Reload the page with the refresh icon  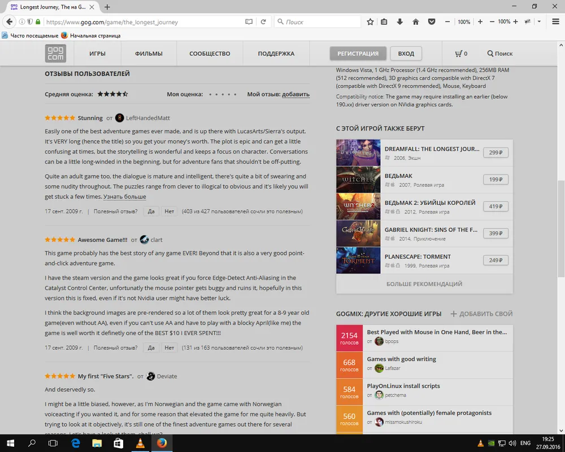[x=263, y=22]
